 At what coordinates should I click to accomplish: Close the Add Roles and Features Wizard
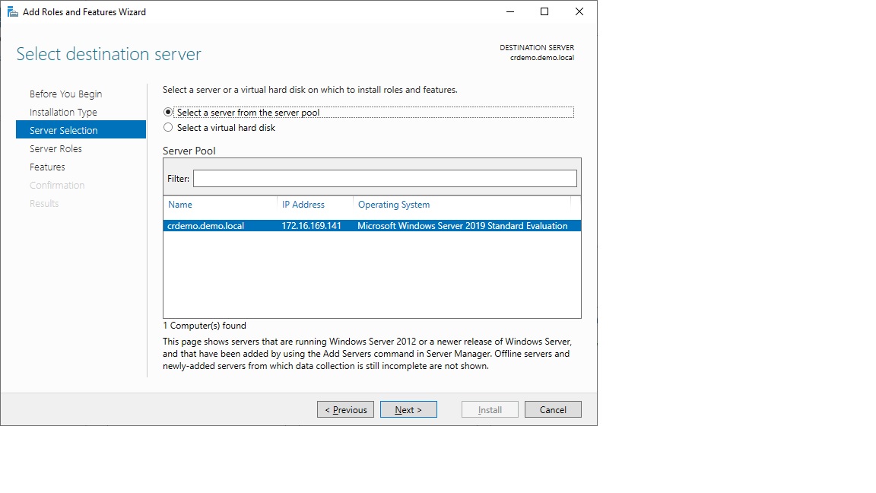(579, 11)
